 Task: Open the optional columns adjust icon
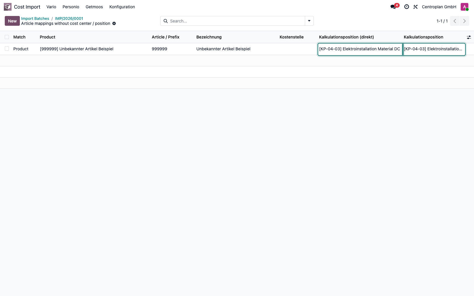pyautogui.click(x=469, y=37)
